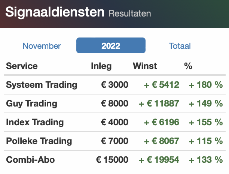The width and height of the screenshot is (229, 174).
Task: Click the Signaaldiensten heading
Action: (55, 12)
